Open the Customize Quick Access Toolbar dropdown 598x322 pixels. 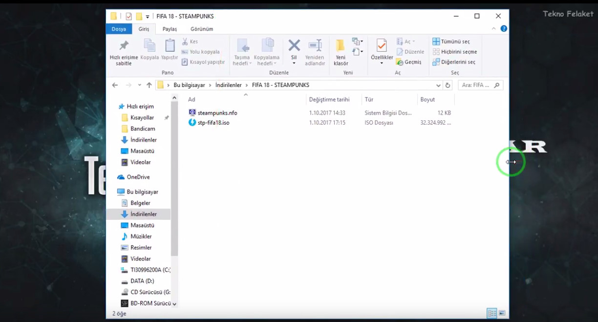(148, 17)
